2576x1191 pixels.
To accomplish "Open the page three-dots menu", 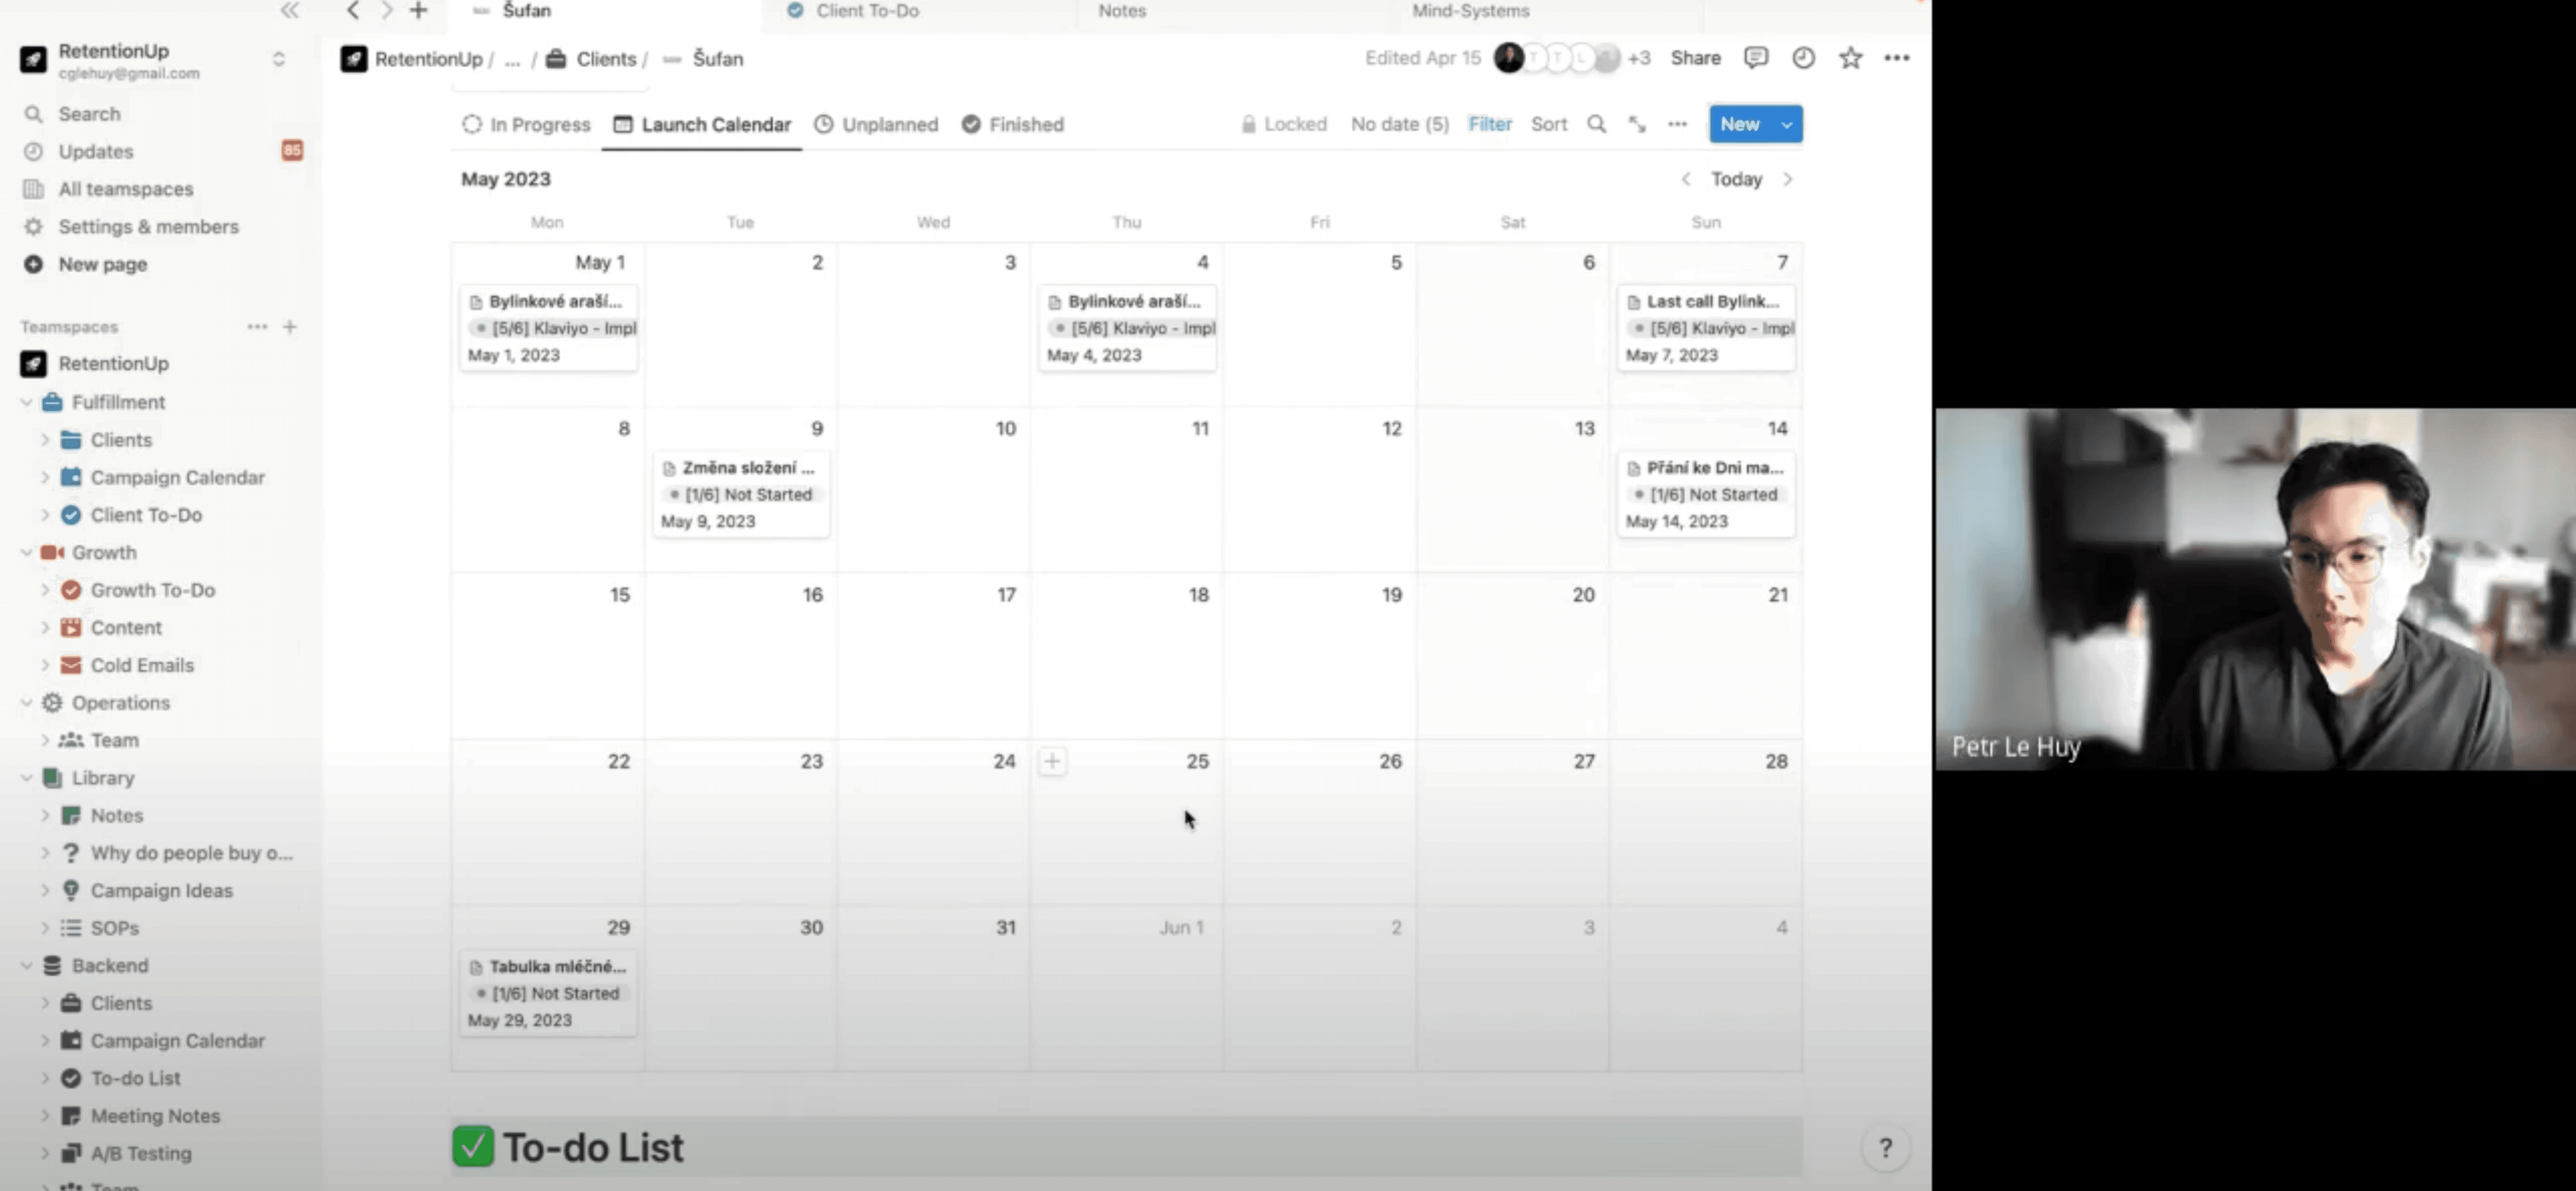I will 1896,58.
